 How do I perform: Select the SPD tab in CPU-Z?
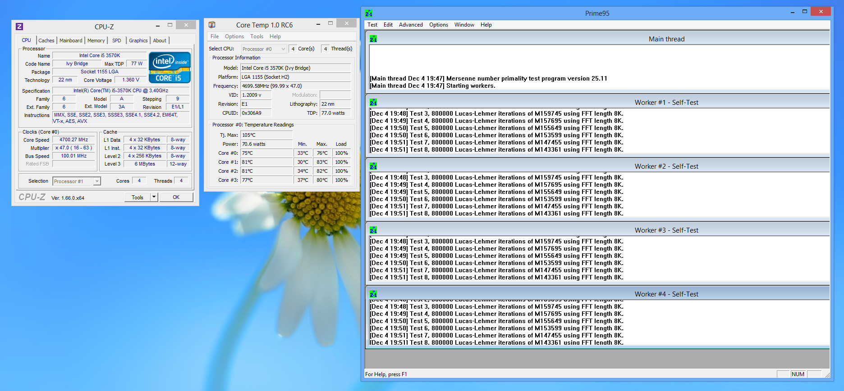(117, 40)
